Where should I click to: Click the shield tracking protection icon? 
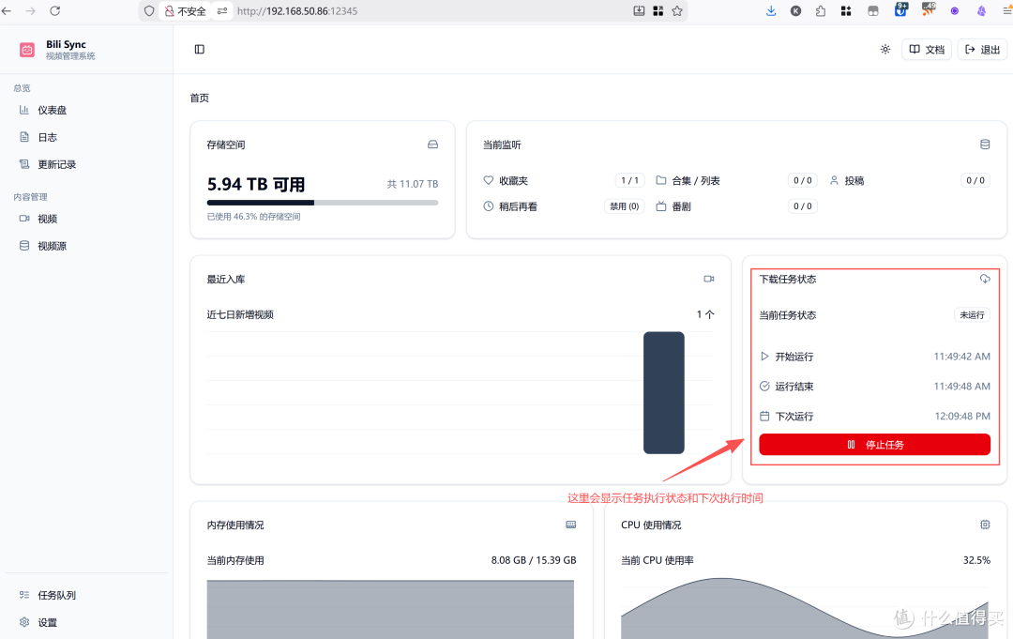pos(149,11)
